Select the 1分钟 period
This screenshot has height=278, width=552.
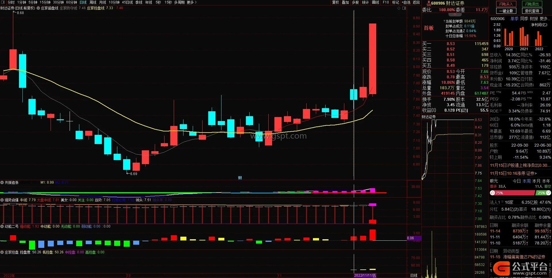(22, 2)
